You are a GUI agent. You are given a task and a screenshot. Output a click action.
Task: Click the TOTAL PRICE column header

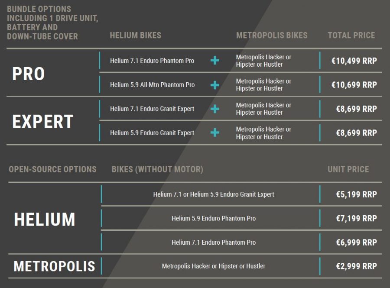point(351,35)
